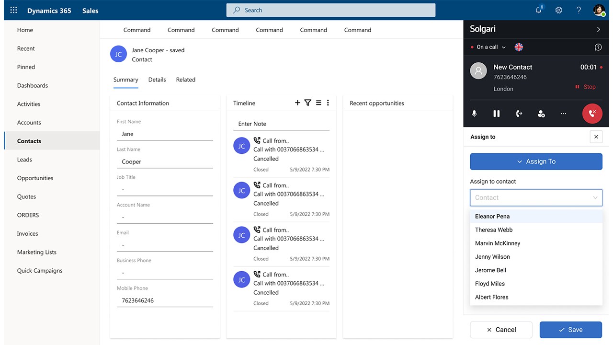Image resolution: width=613 pixels, height=345 pixels.
Task: Expand the blue Assign To dropdown button
Action: click(x=536, y=161)
